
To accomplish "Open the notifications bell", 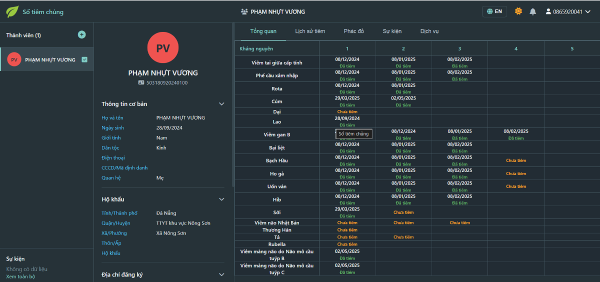I will [x=533, y=11].
